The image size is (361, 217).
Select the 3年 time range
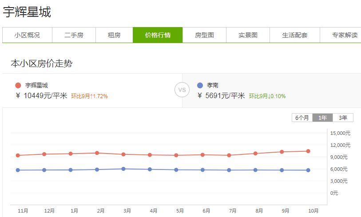pyautogui.click(x=343, y=118)
